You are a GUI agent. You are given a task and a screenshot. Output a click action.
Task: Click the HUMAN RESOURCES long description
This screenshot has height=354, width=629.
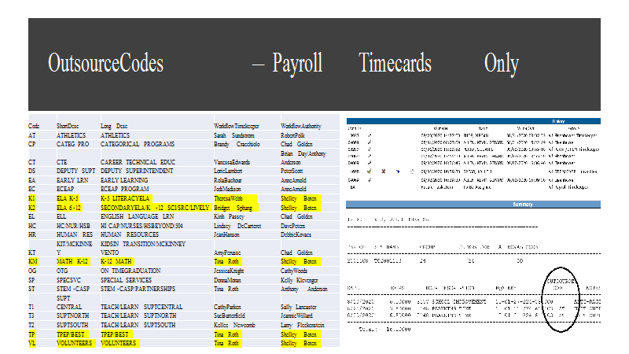130,234
